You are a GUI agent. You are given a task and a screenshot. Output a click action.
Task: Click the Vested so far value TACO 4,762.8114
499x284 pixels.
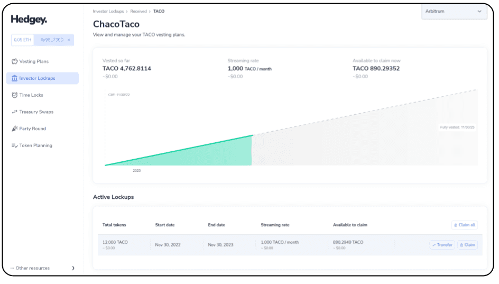tap(127, 68)
